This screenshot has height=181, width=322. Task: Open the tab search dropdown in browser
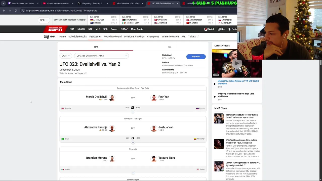(3, 3)
